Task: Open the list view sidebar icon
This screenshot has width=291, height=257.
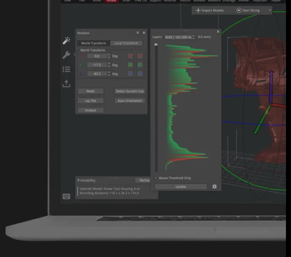Action: click(x=66, y=69)
